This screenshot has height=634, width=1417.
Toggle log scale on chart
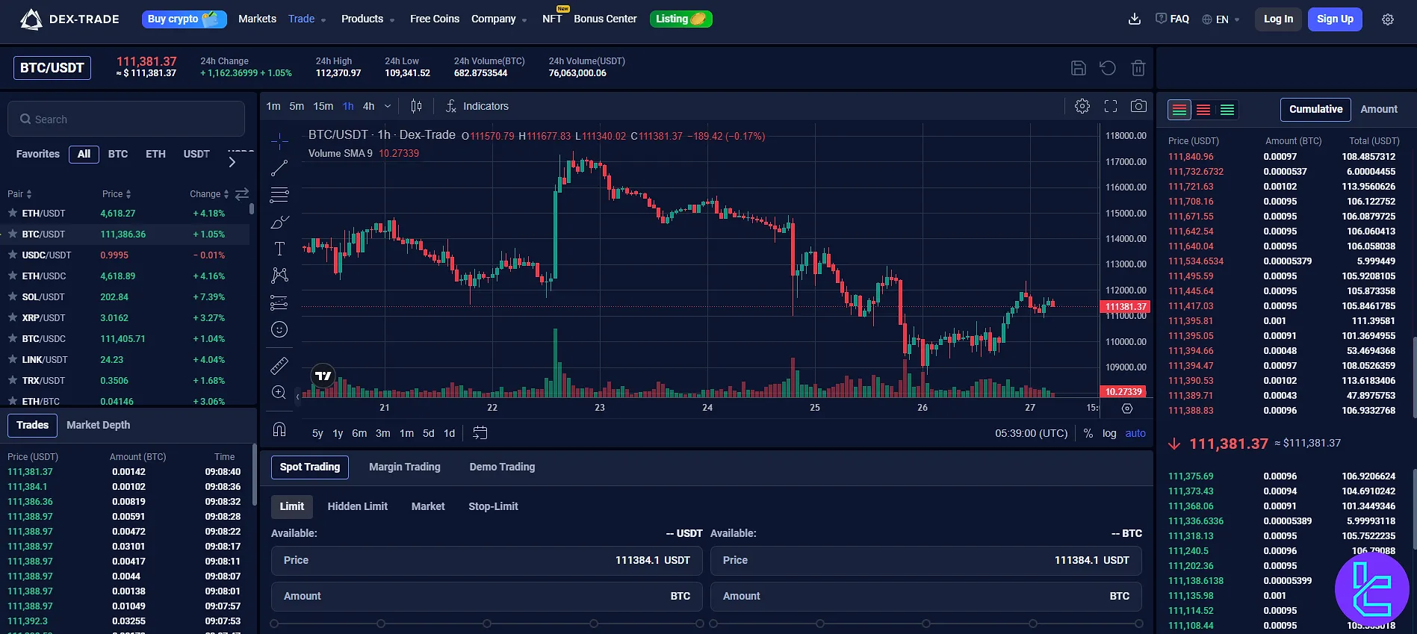coord(1109,433)
